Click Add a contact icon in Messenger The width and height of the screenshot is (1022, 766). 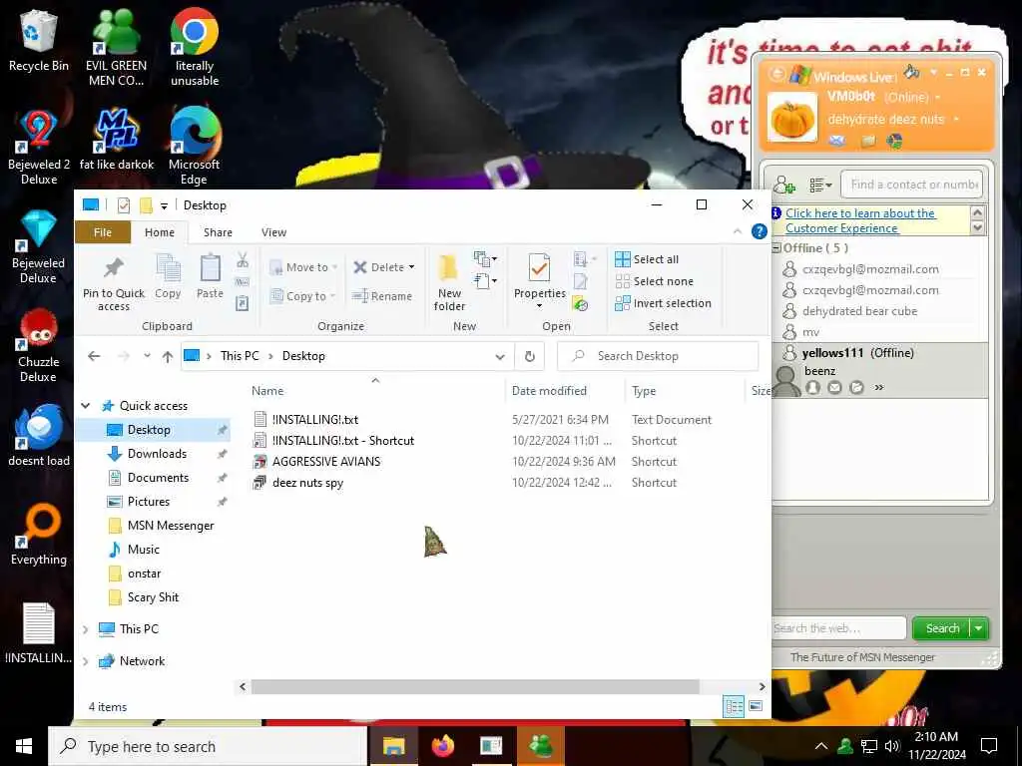(x=784, y=185)
